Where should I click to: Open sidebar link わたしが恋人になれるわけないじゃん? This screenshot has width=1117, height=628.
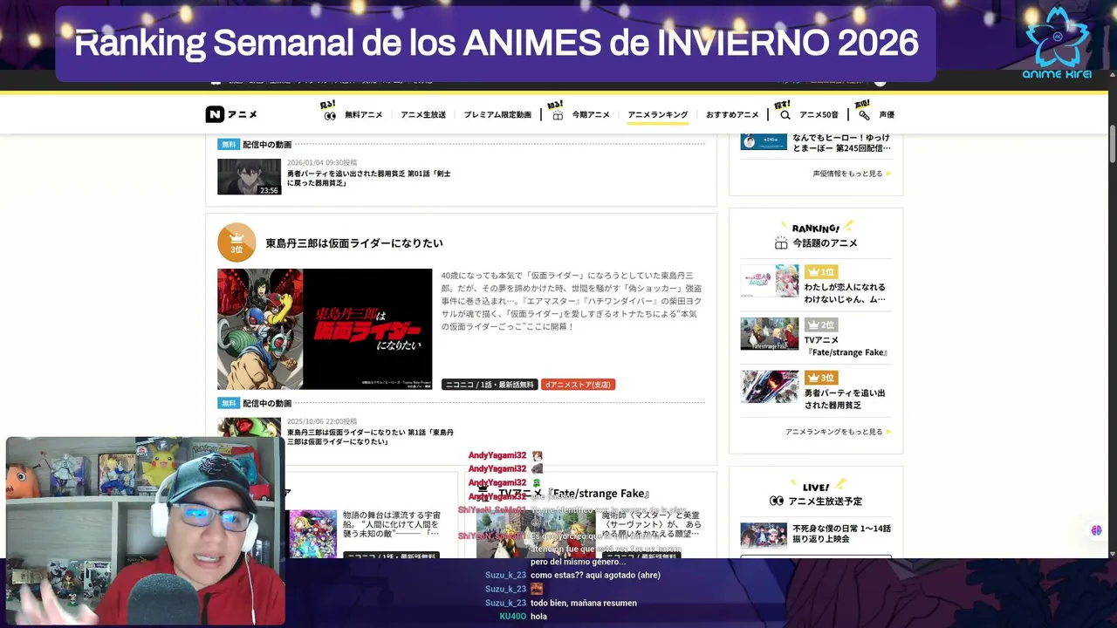(845, 293)
